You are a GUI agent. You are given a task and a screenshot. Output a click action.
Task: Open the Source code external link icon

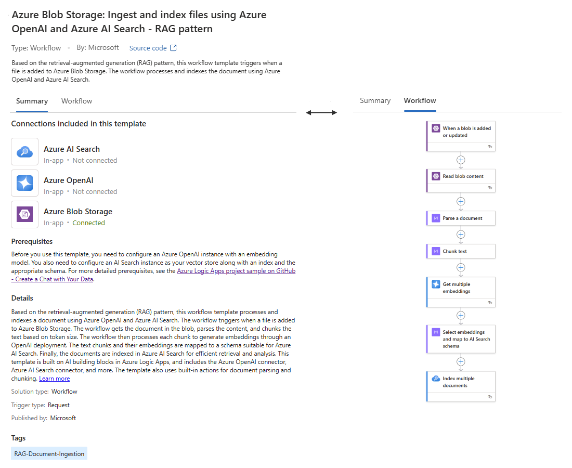173,48
